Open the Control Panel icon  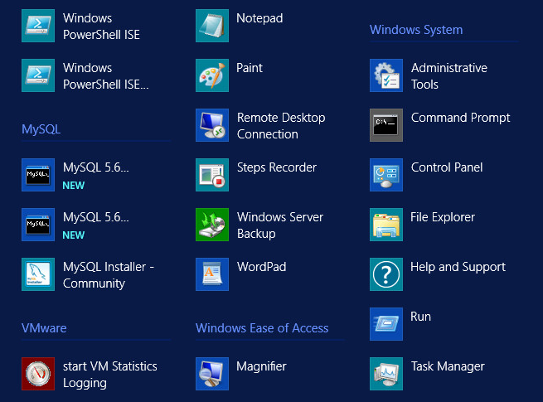click(x=386, y=175)
